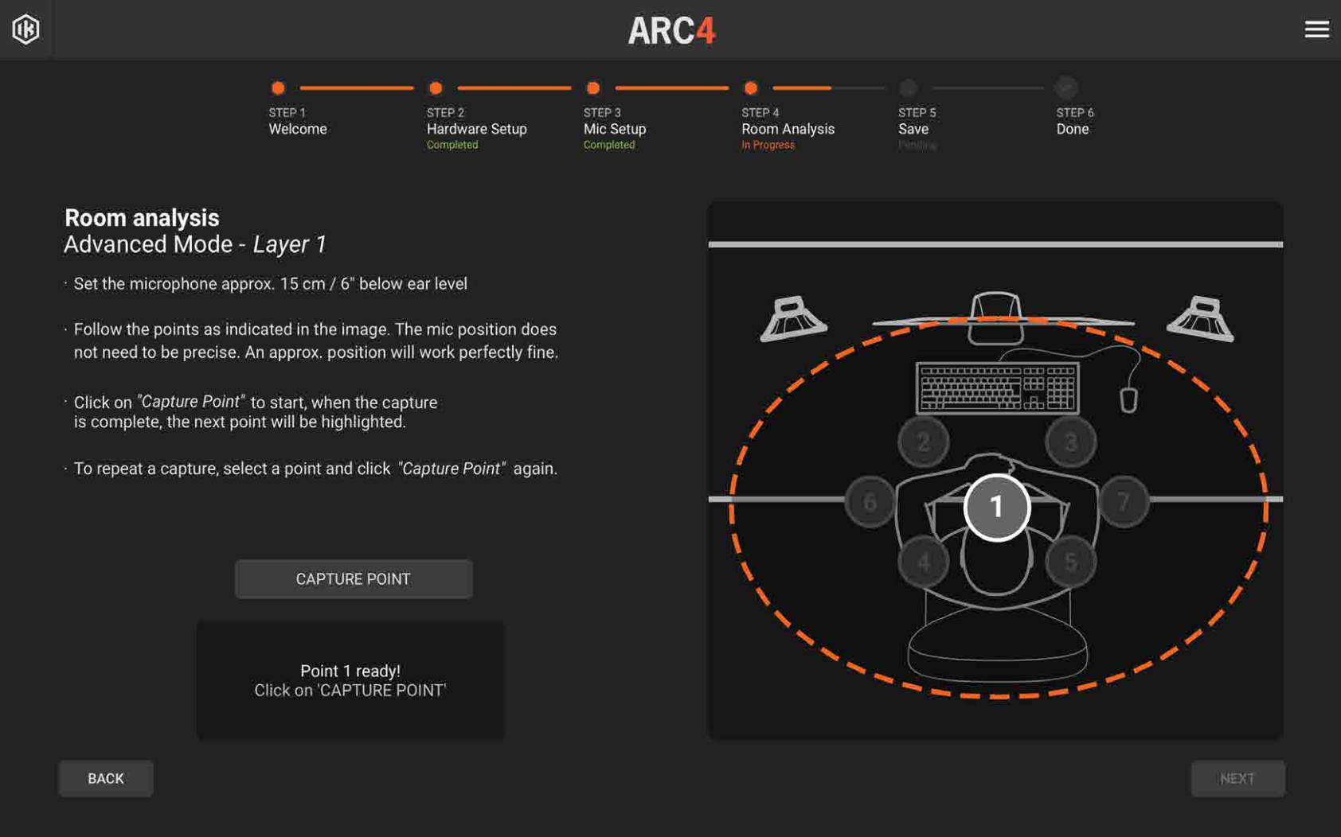The height and width of the screenshot is (837, 1341).
Task: Select measurement point 3 in diagram
Action: (x=1070, y=442)
